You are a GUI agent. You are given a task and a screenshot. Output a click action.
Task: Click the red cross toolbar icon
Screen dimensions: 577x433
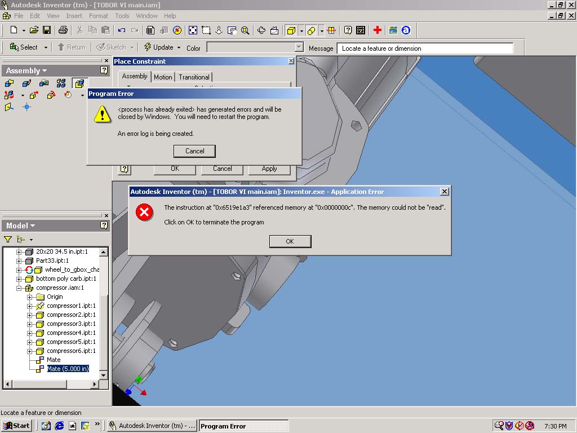point(377,30)
